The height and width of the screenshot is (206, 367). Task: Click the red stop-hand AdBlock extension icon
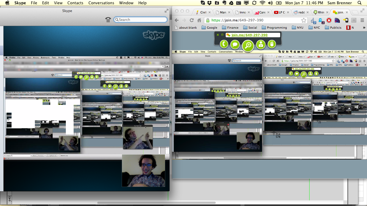[329, 20]
